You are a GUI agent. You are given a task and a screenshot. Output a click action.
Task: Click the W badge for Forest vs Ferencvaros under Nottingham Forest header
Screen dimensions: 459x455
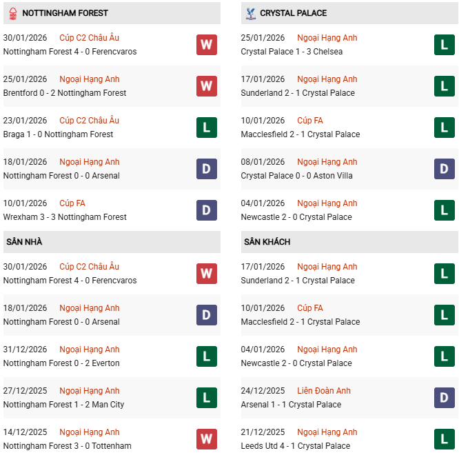pos(207,45)
